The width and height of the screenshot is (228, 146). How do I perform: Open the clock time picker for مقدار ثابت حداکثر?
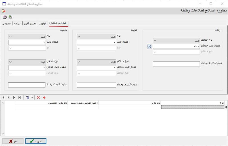[149, 46]
